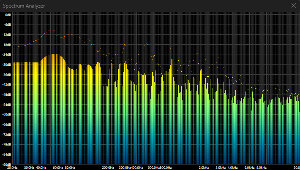Close the Spectrum Analyzer window

pos(294,5)
